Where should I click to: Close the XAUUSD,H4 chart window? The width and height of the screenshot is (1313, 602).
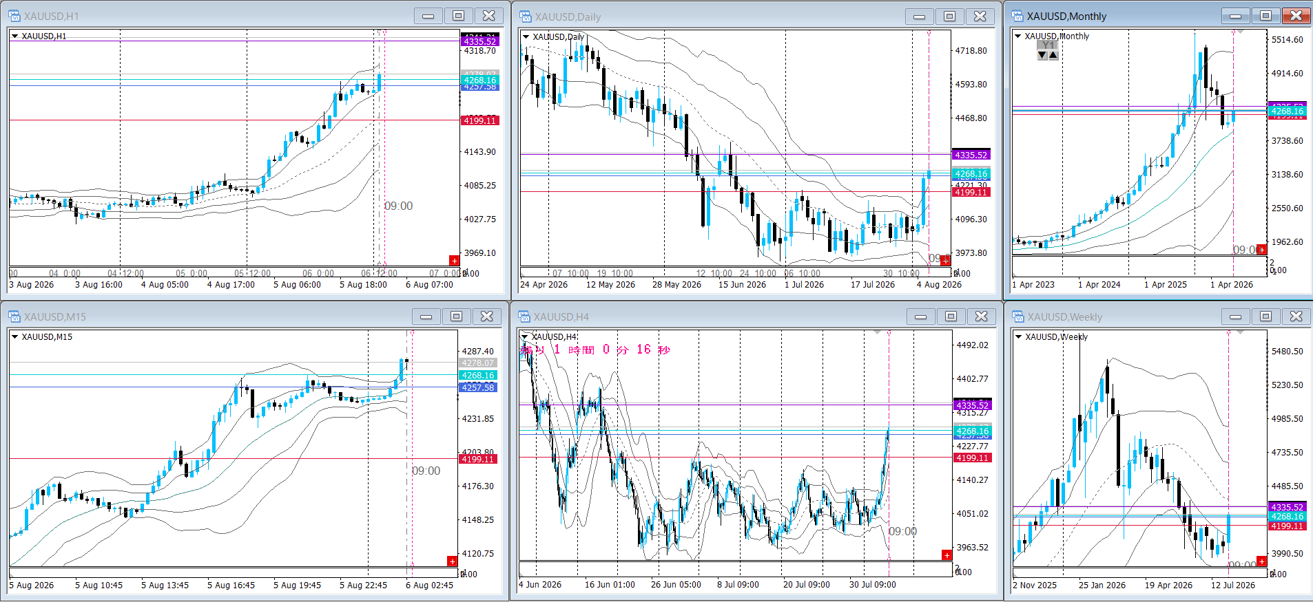click(982, 316)
